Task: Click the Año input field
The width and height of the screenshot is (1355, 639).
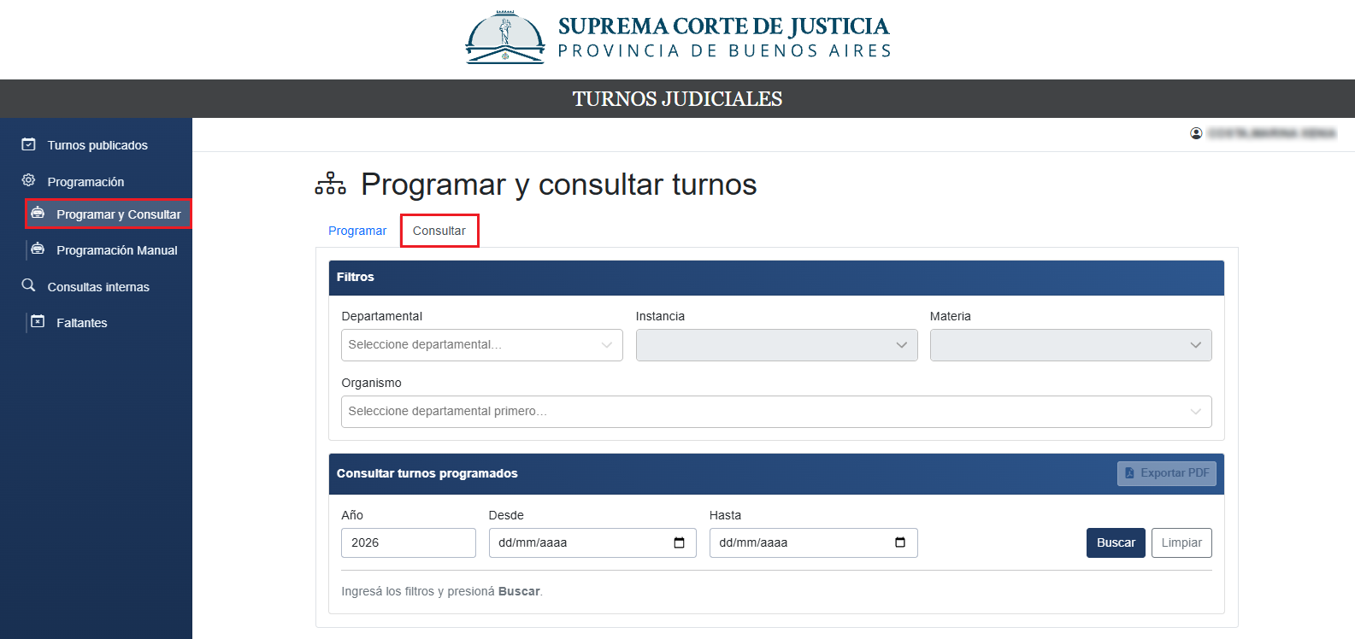Action: point(409,542)
